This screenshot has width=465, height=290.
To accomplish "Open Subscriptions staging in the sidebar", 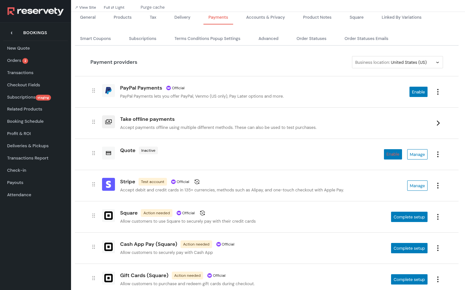I will (x=29, y=97).
